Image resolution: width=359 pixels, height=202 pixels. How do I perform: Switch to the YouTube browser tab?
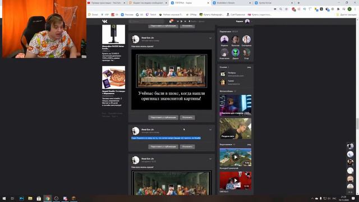pos(106,3)
